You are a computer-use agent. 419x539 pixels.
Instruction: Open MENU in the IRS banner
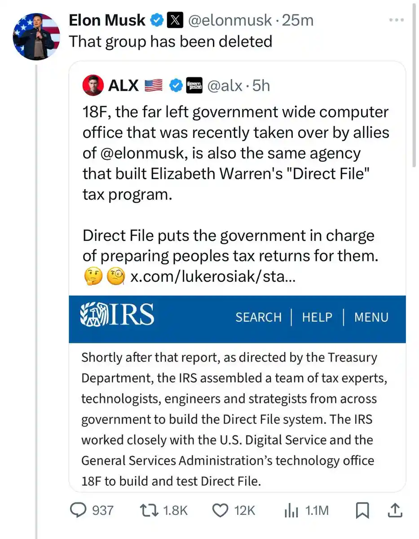[x=371, y=317]
